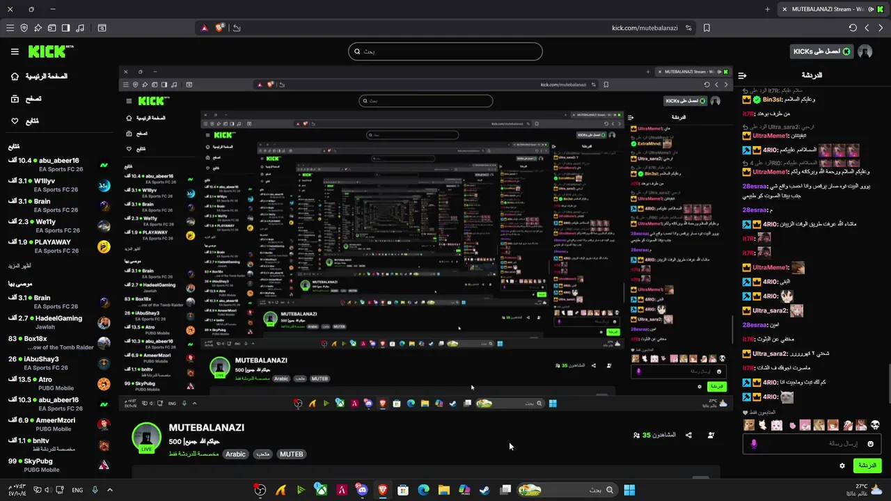Toggle the browser sidebar panel
891x501 pixels.
tap(66, 28)
